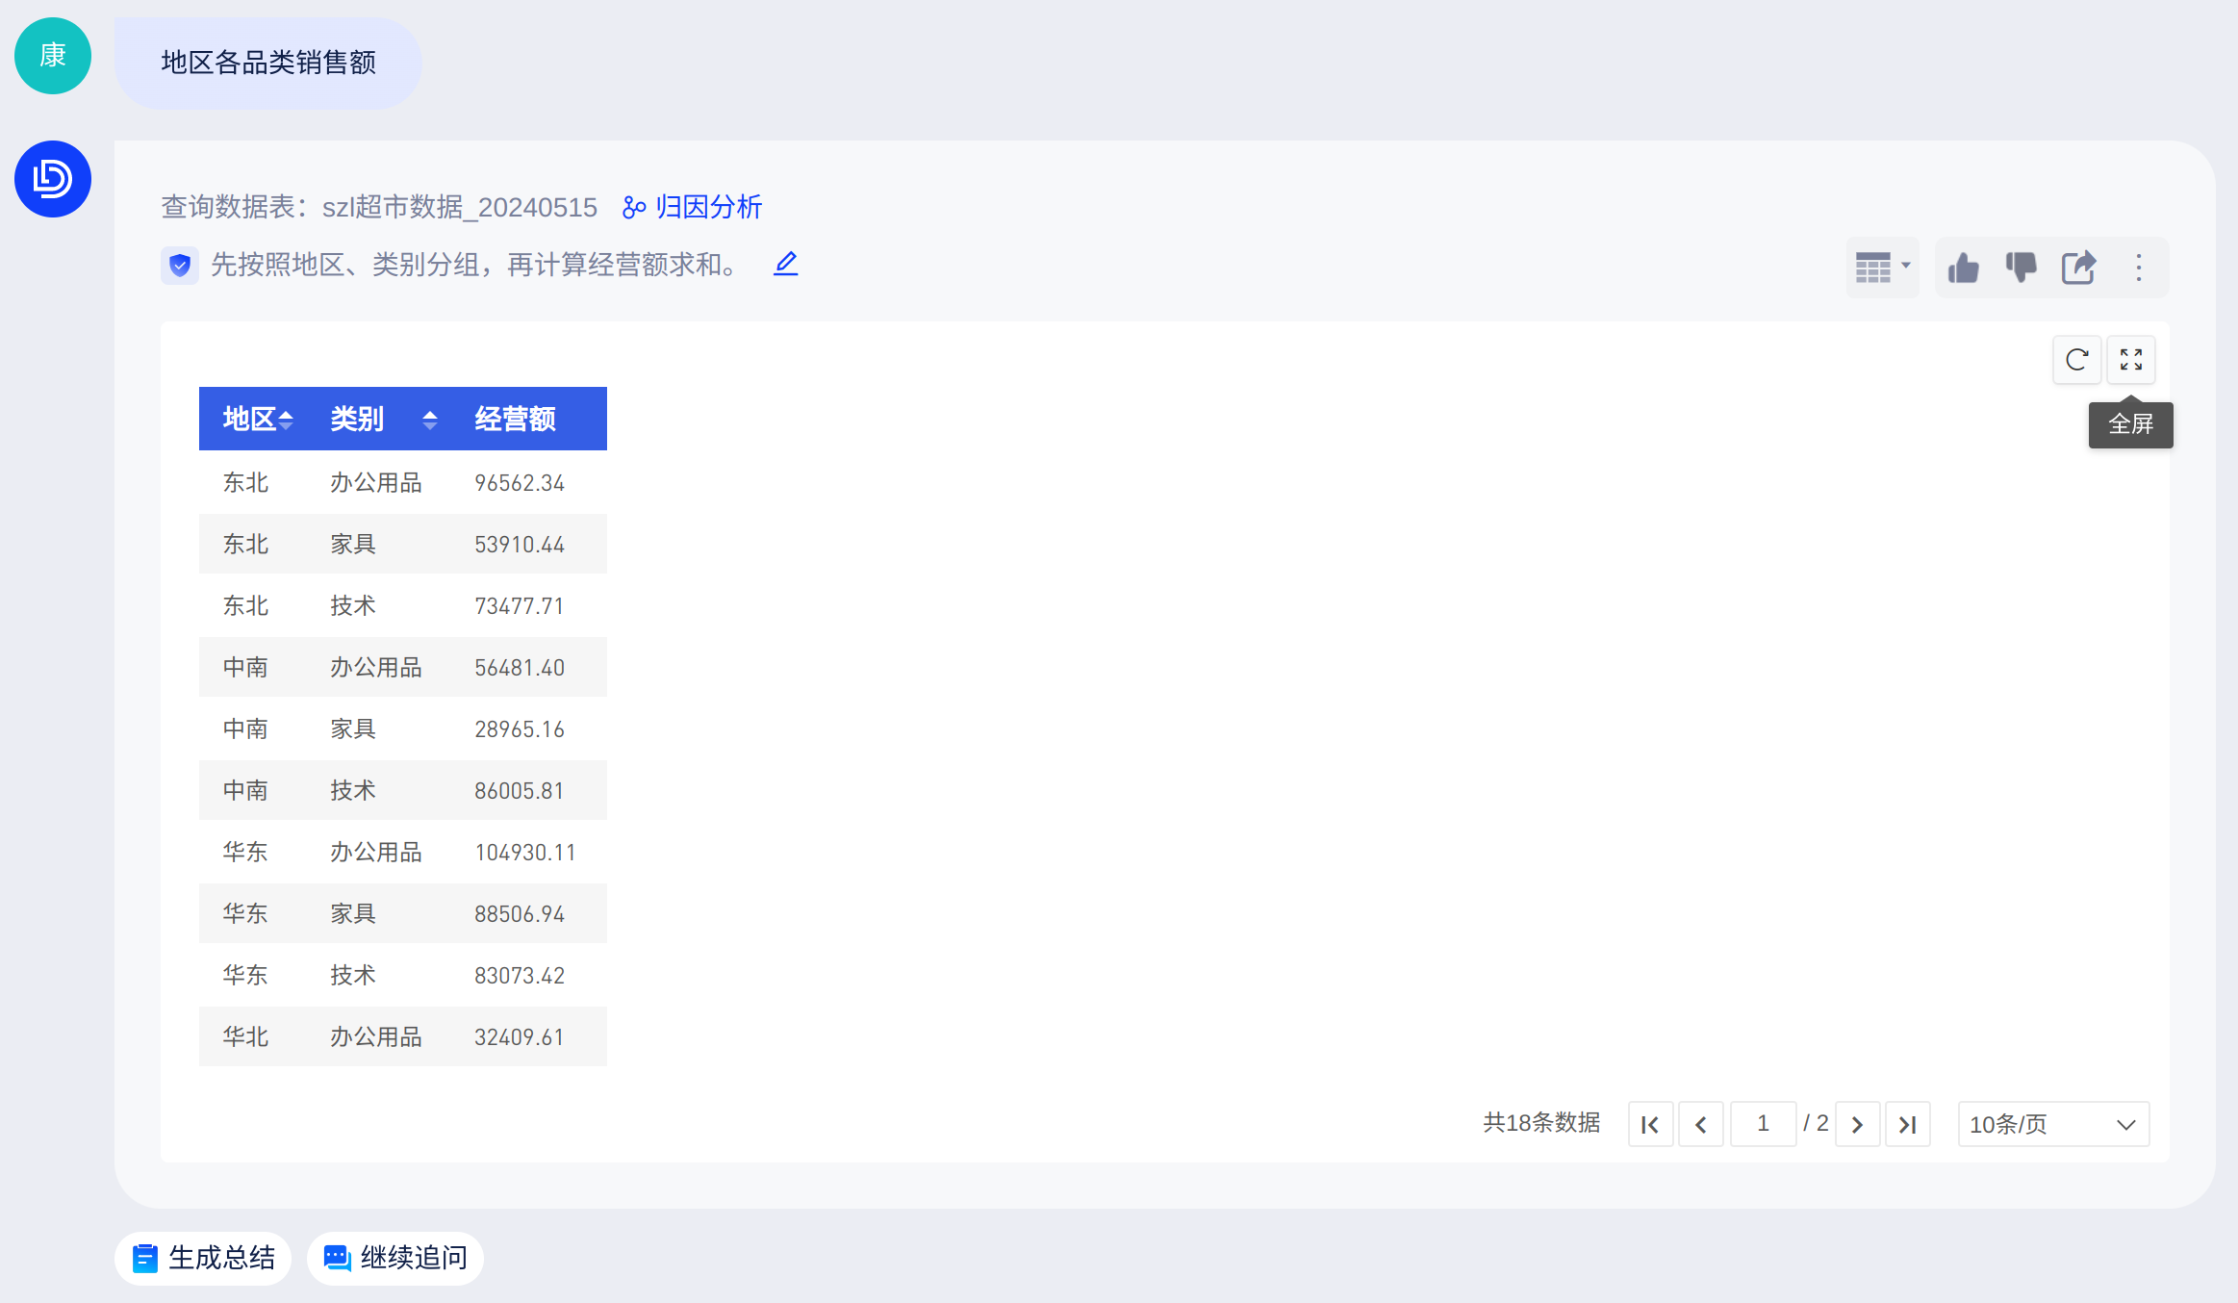
Task: Sort by the 地区 column arrows
Action: coord(286,419)
